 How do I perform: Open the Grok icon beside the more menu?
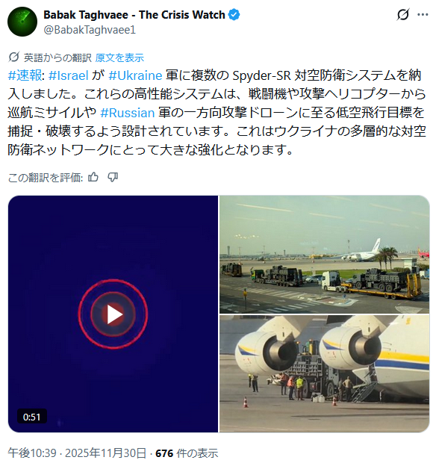402,14
